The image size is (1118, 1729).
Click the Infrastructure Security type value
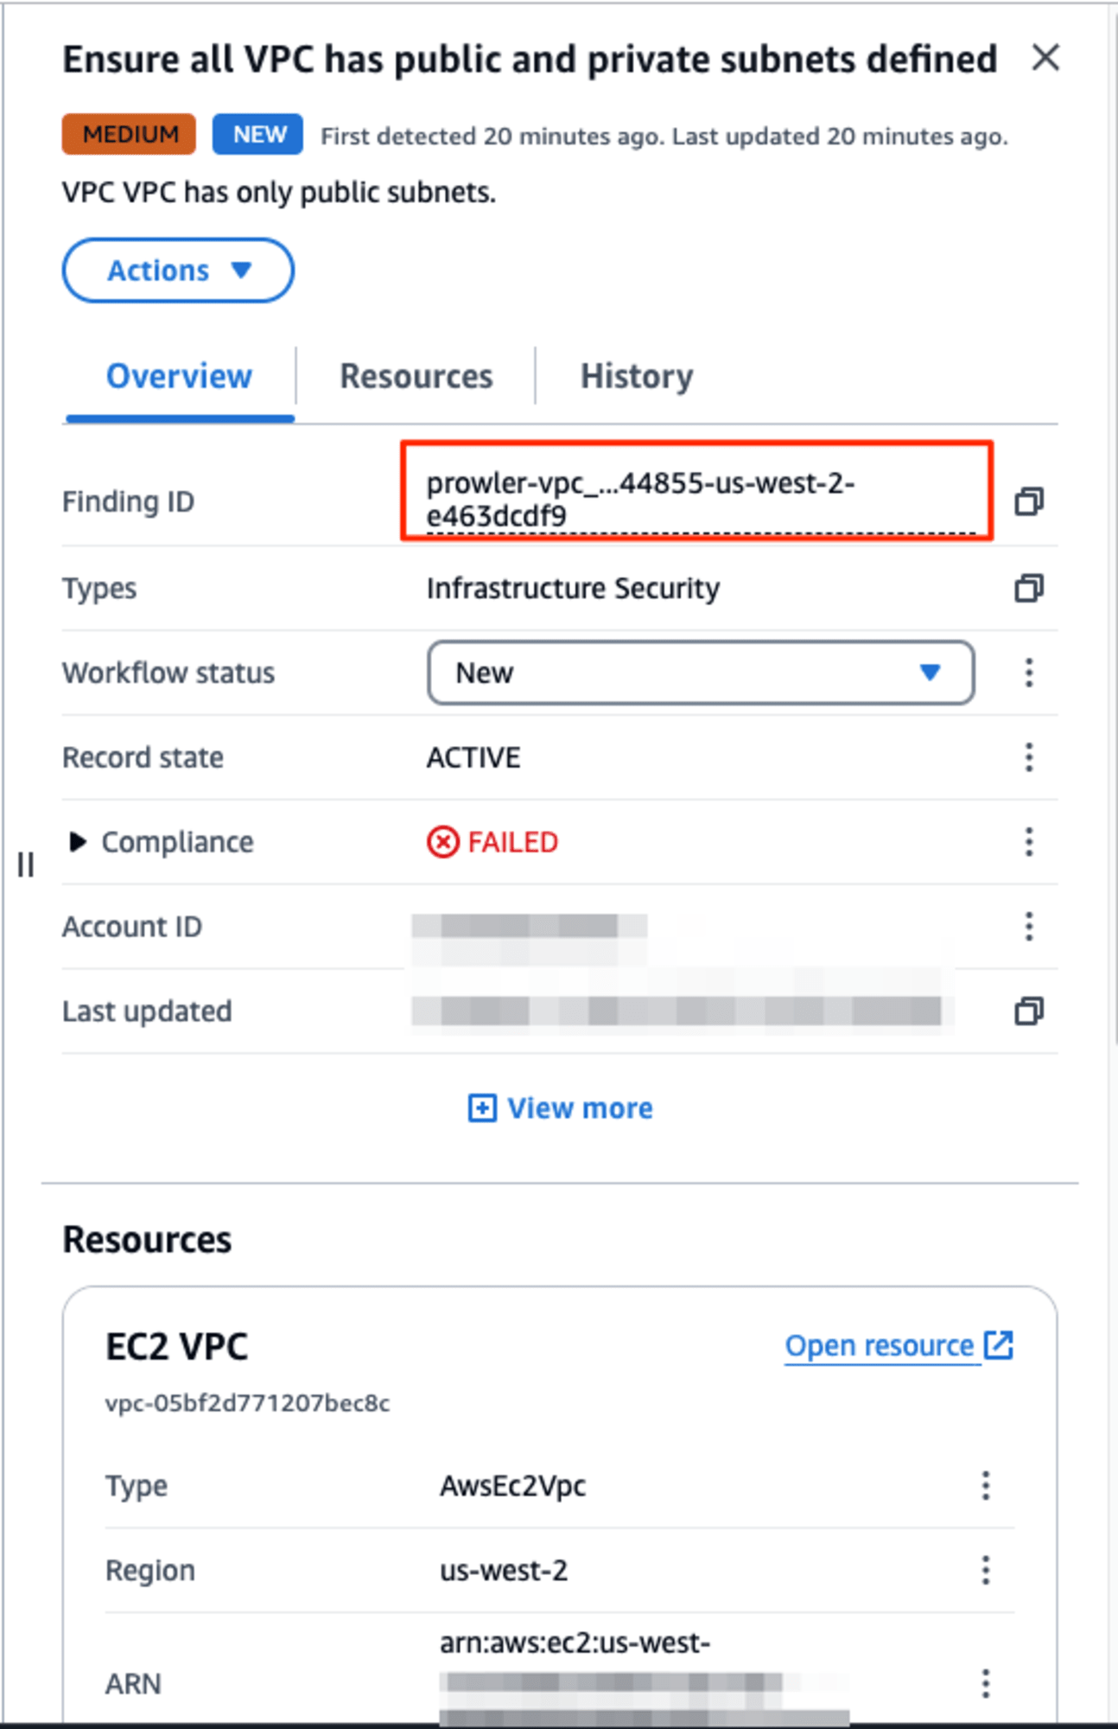coord(573,588)
